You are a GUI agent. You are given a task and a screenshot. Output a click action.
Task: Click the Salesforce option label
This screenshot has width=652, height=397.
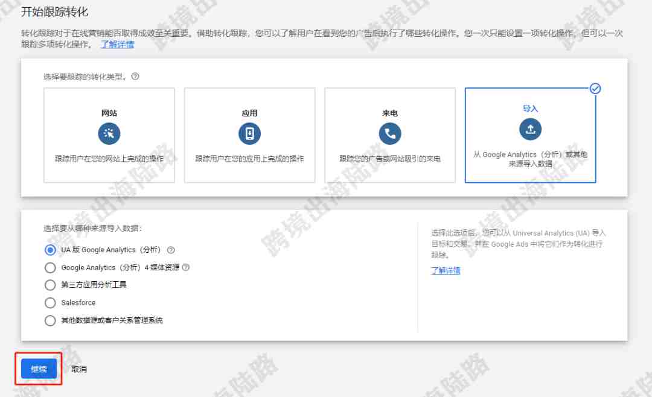(x=78, y=303)
